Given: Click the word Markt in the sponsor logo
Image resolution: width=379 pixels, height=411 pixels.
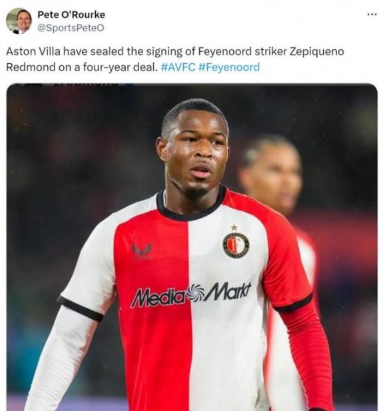Looking at the screenshot, I should tap(227, 291).
